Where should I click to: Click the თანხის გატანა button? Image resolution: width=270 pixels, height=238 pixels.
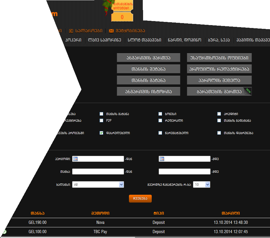149,80
